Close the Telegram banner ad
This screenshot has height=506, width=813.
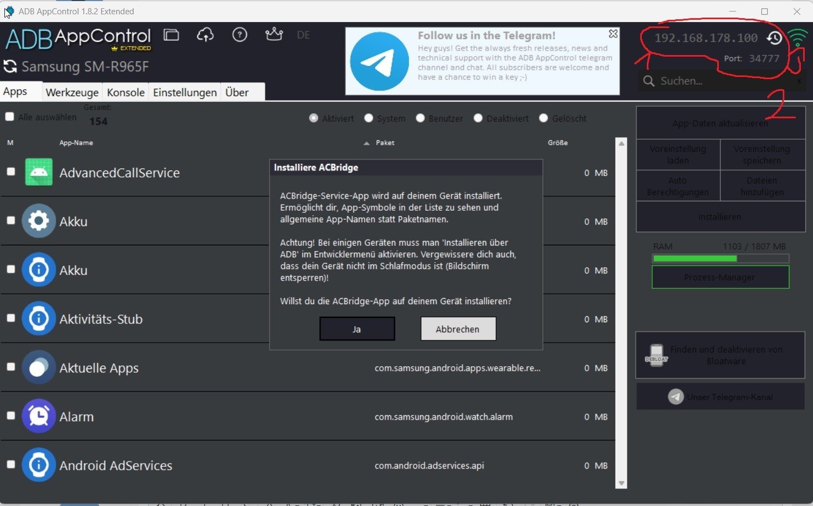tap(613, 34)
